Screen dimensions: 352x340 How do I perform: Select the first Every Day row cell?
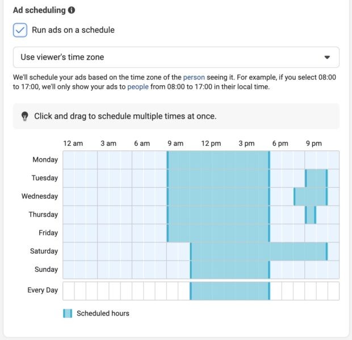[x=69, y=291]
